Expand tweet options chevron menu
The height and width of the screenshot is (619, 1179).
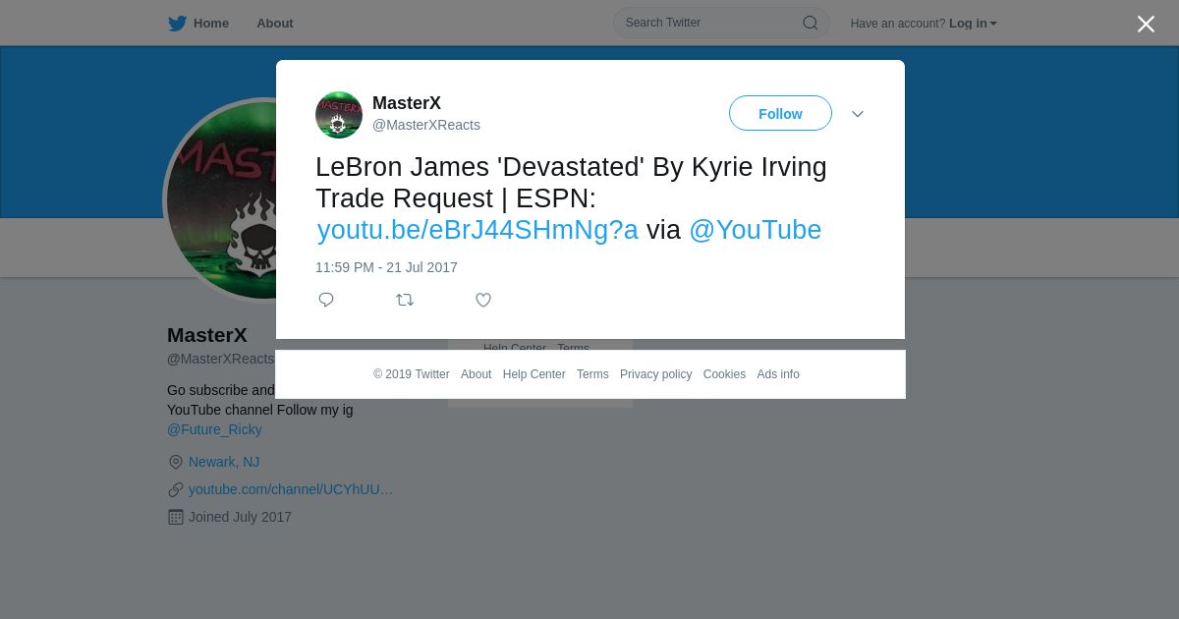click(x=858, y=114)
